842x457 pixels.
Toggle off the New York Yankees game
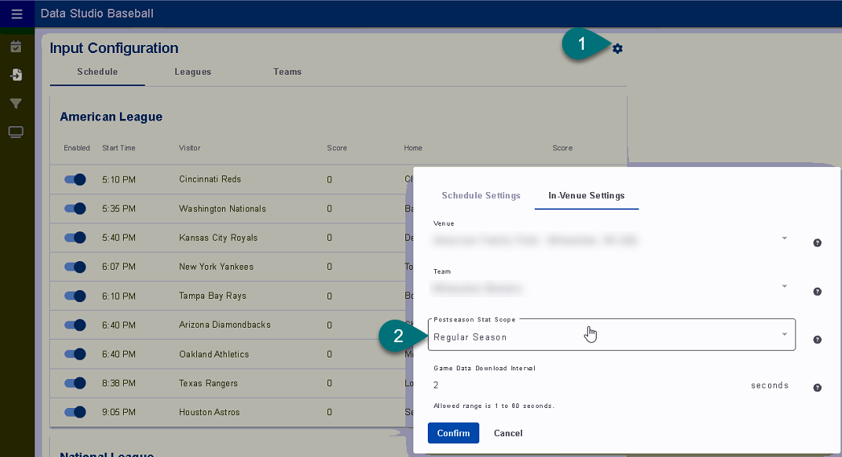(76, 267)
